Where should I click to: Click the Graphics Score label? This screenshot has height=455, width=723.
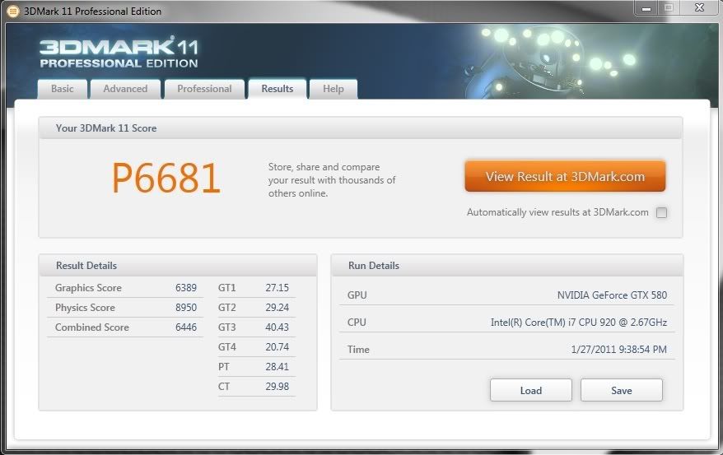click(x=88, y=288)
